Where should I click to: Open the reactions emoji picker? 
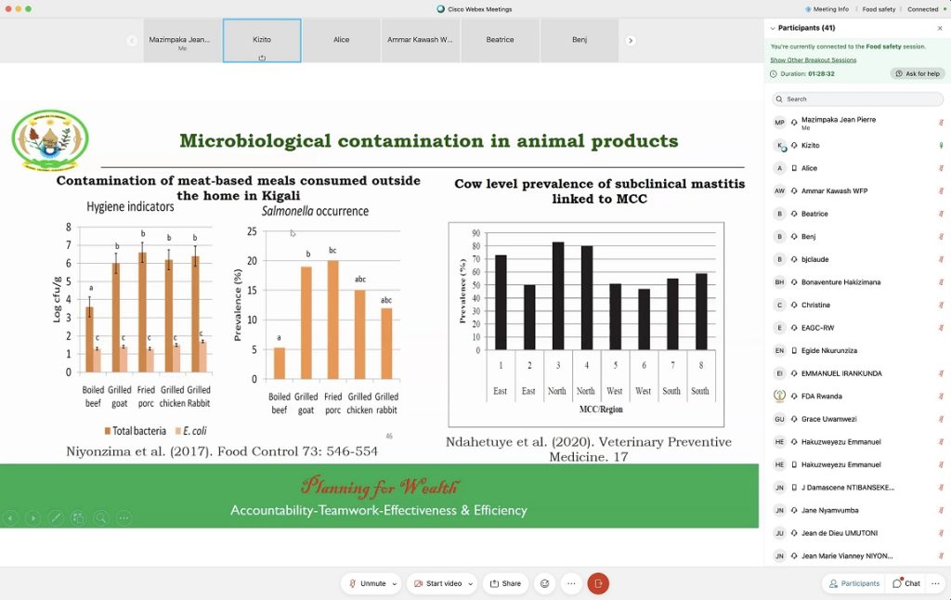[545, 583]
